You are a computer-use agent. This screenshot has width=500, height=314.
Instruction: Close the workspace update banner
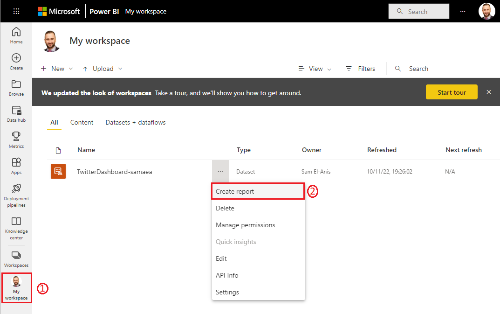(x=488, y=92)
